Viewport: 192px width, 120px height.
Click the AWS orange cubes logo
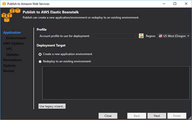(x=11, y=15)
